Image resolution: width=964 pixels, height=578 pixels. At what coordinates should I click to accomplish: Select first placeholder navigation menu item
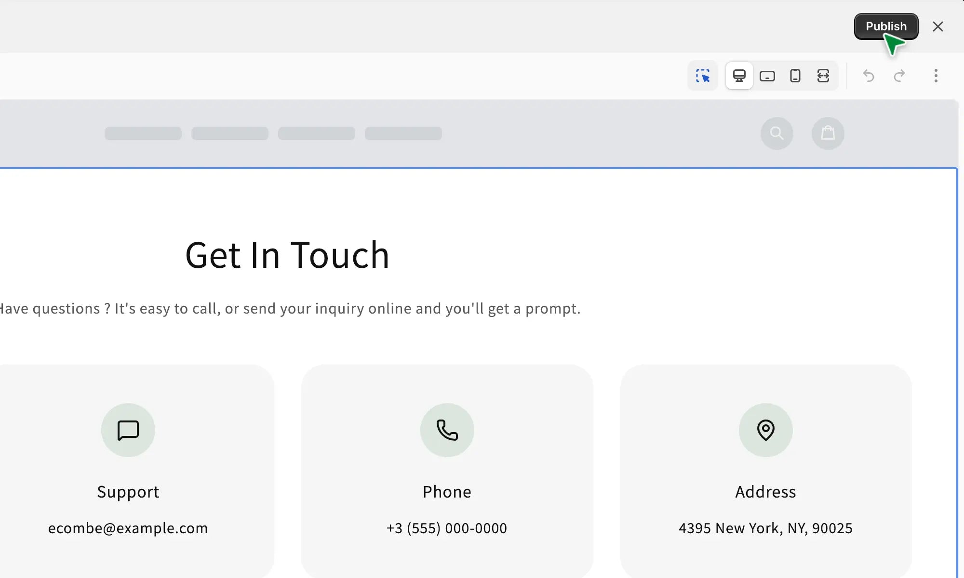(143, 133)
